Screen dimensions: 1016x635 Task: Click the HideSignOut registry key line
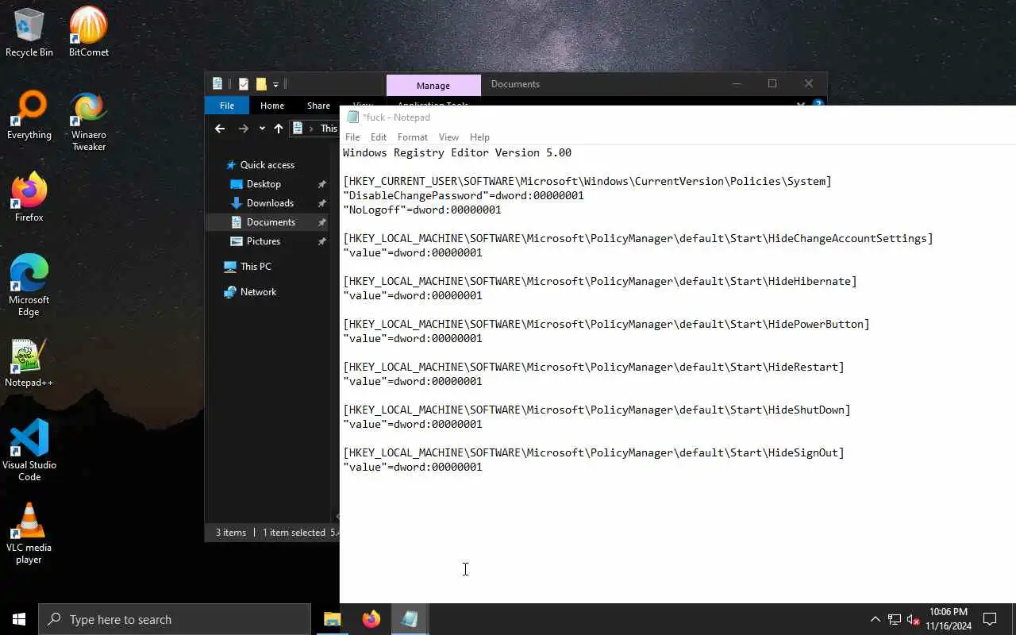click(x=594, y=452)
